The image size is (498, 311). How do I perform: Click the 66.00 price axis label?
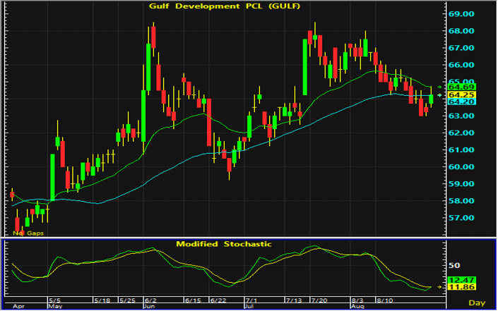(x=461, y=65)
